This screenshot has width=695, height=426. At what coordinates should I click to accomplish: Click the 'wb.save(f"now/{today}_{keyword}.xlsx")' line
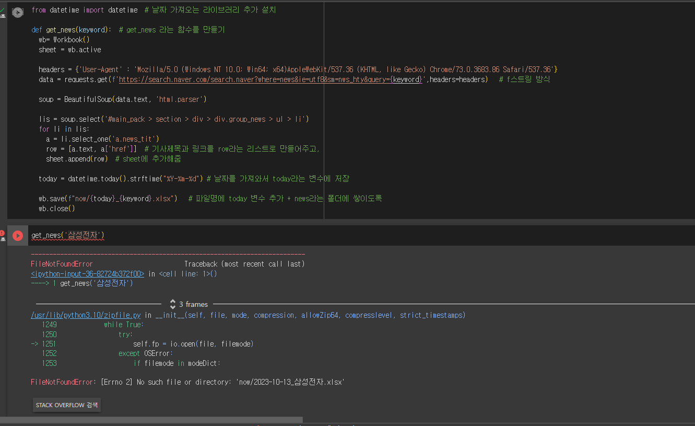tap(108, 199)
